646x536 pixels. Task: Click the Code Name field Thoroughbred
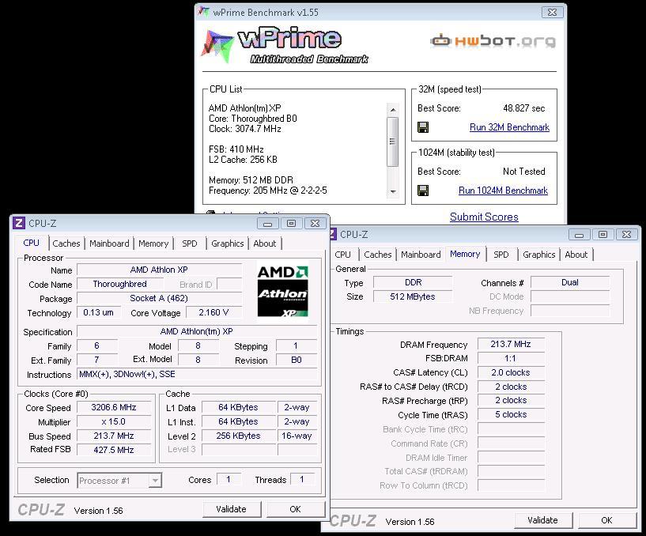click(120, 284)
